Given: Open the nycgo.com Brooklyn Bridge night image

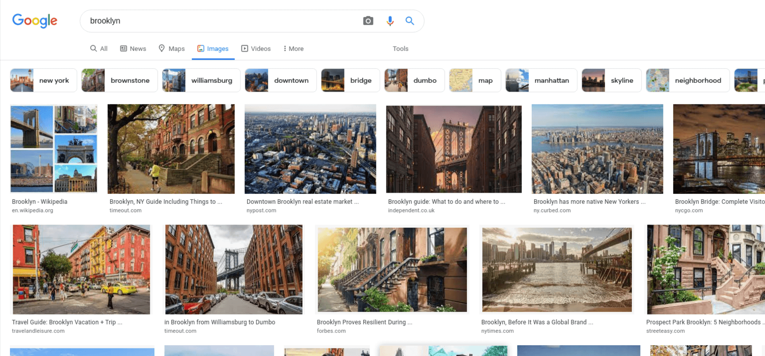Looking at the screenshot, I should point(719,149).
